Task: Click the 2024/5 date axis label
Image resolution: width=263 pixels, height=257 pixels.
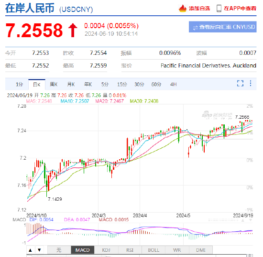Action: click(x=183, y=216)
